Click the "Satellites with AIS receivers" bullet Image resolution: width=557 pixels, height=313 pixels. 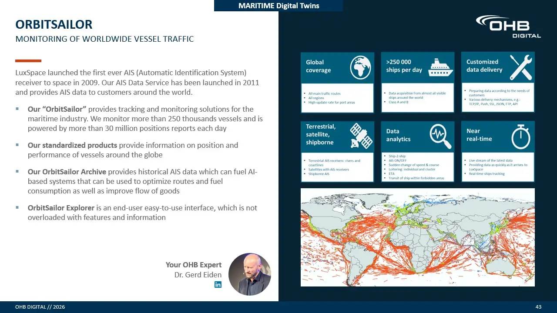click(329, 170)
